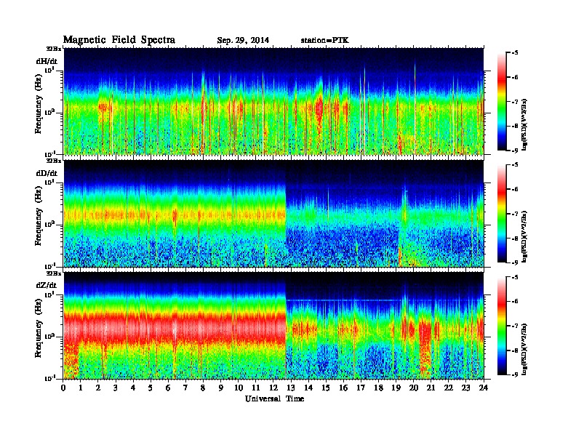
Task: Click the hour 22 tick label
Action: (x=449, y=388)
